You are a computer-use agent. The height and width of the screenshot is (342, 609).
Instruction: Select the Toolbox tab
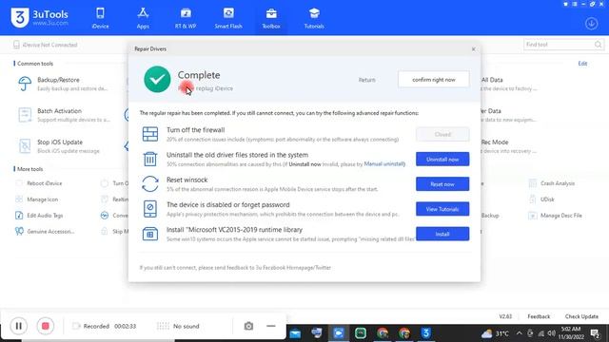[x=271, y=18]
